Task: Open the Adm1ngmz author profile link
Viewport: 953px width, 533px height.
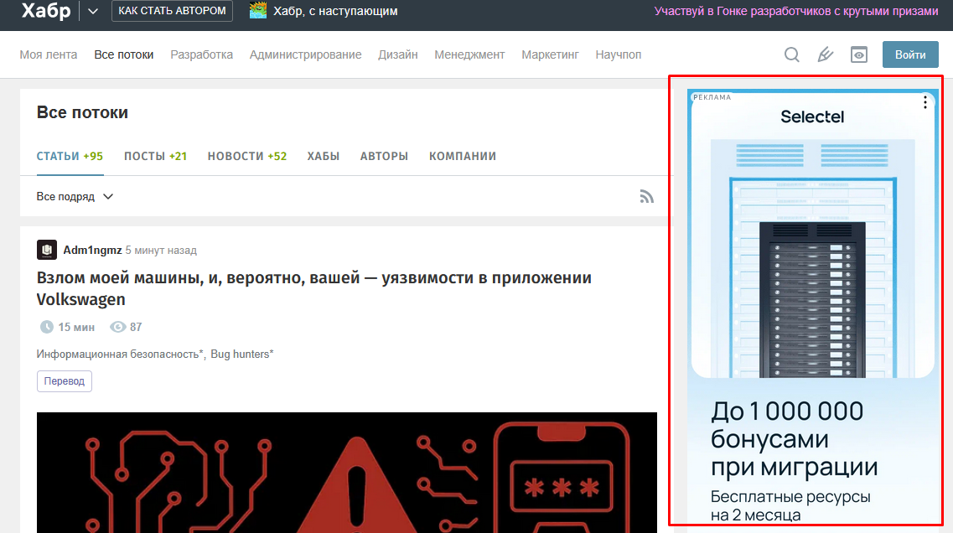Action: coord(92,250)
